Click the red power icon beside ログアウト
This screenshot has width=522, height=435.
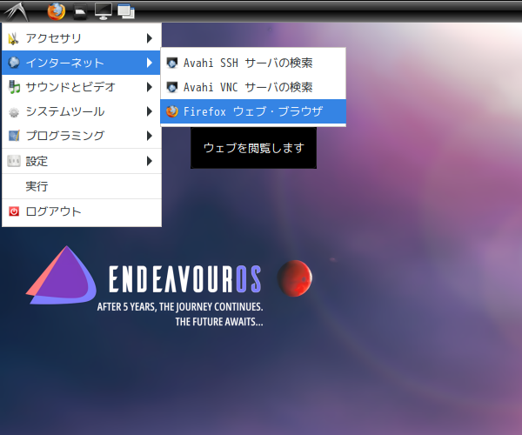[14, 211]
